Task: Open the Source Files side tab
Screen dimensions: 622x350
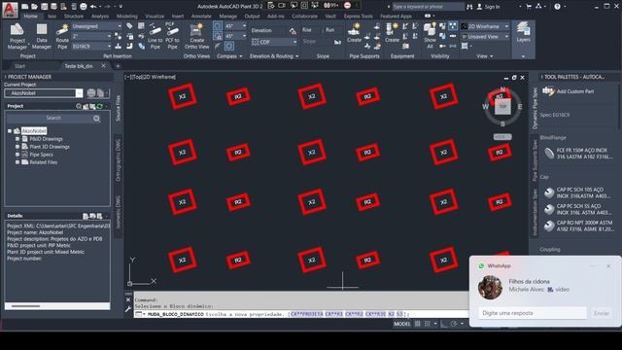Action: click(x=118, y=108)
